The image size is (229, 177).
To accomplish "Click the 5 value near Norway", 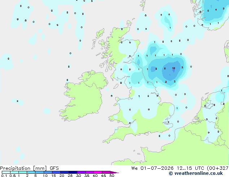I will click(x=208, y=11).
